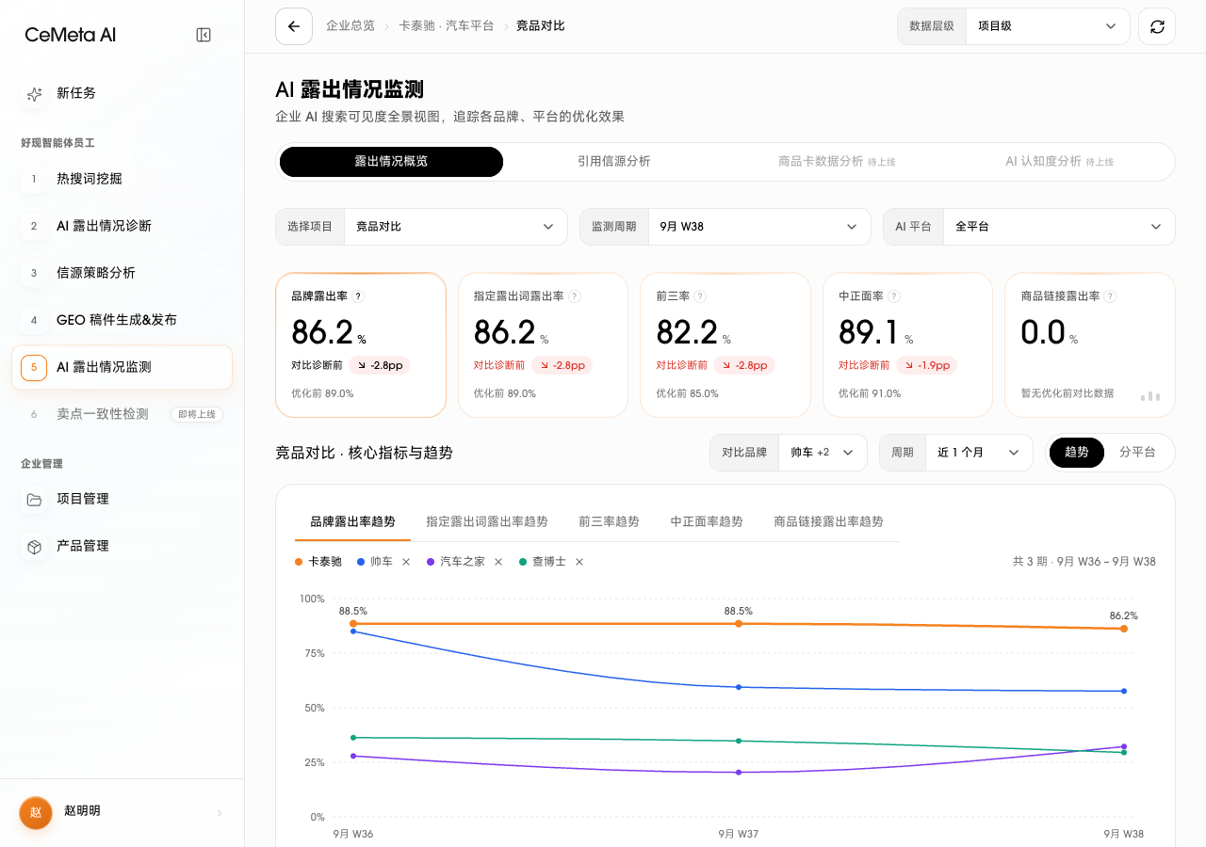Toggle 卡泰驰 series in legend
The height and width of the screenshot is (847, 1206).
tap(318, 561)
